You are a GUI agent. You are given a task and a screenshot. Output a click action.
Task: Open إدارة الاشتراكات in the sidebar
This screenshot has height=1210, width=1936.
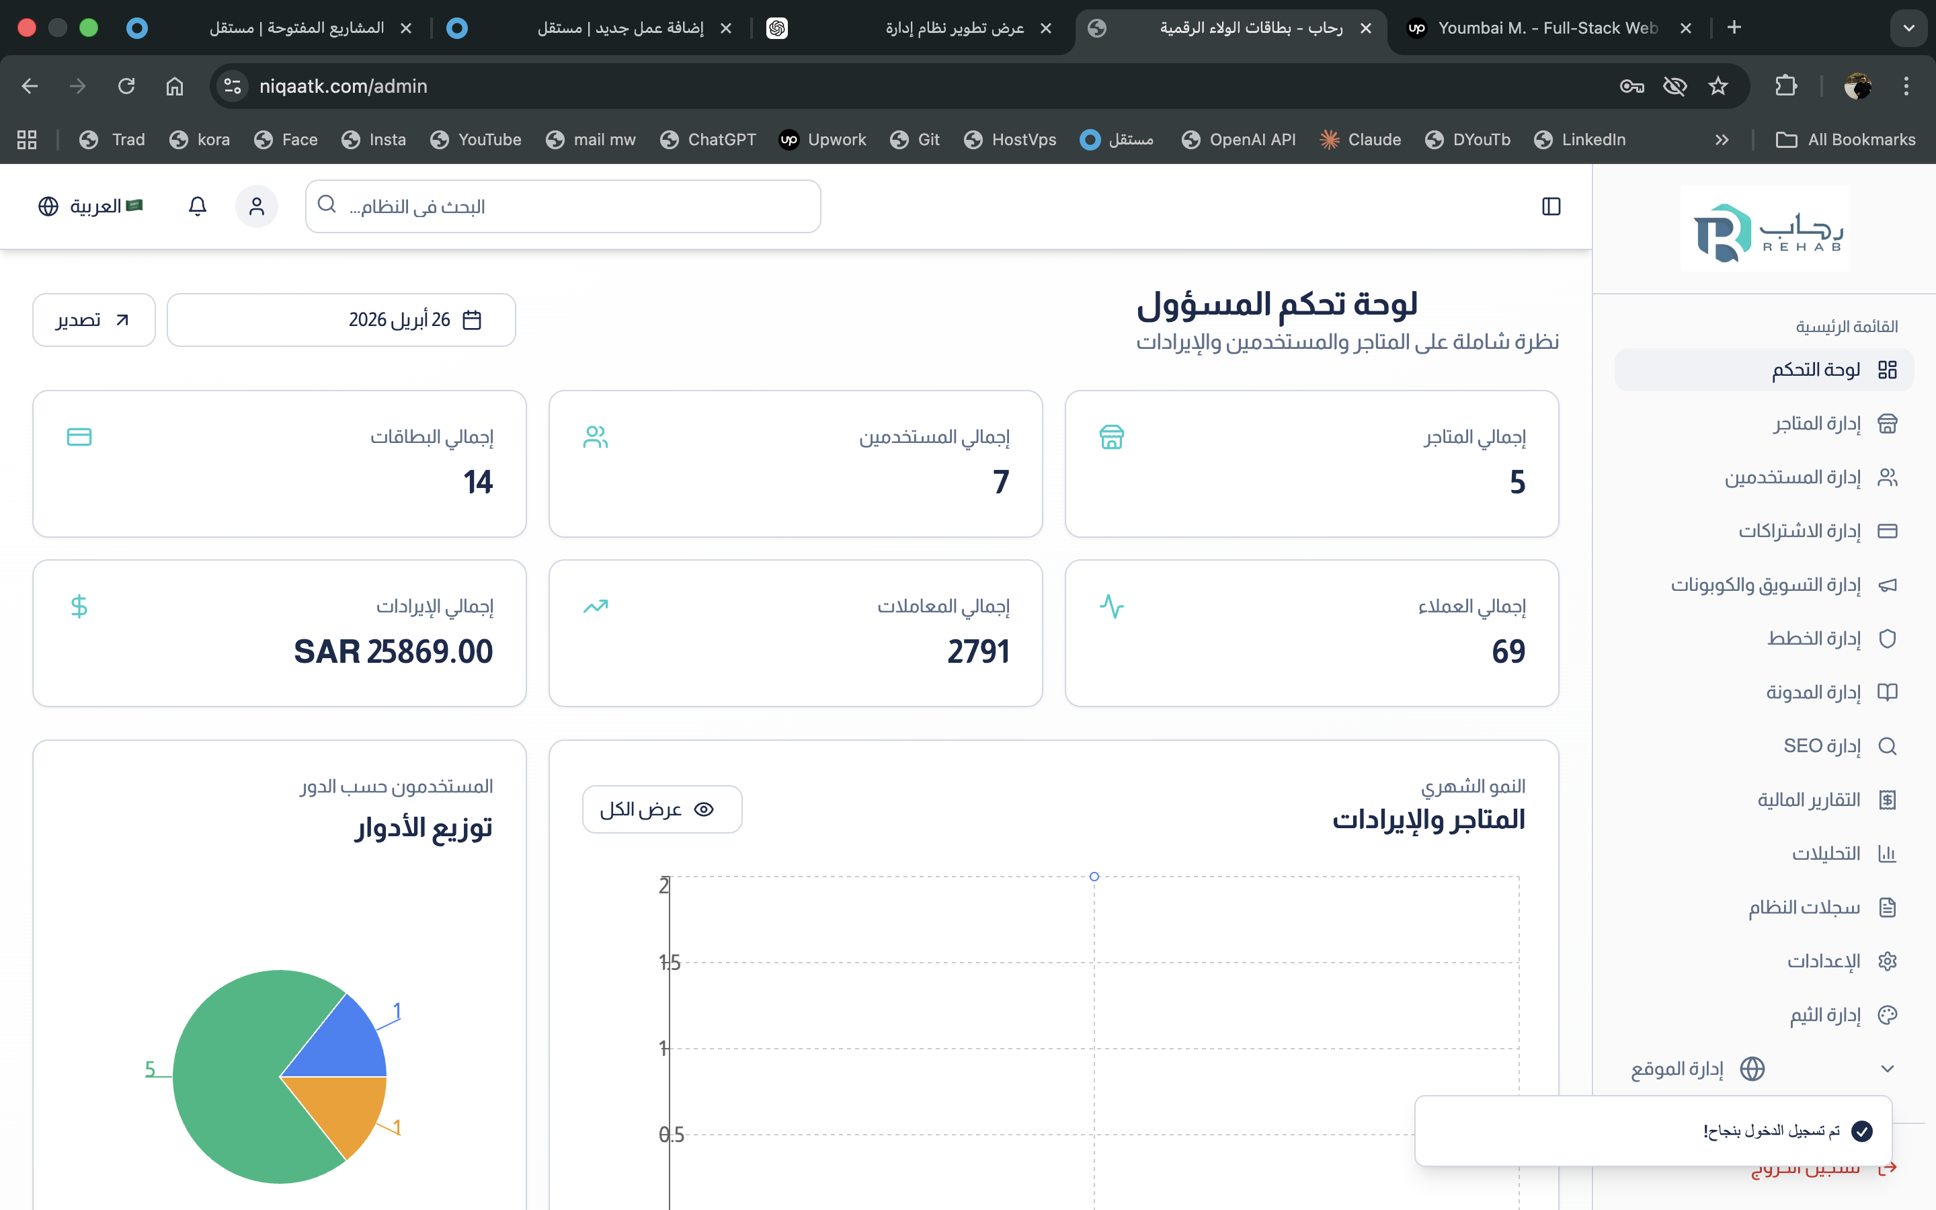point(1764,531)
